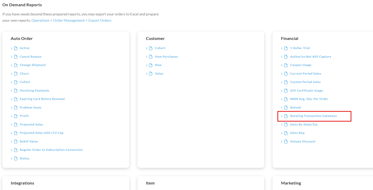The width and height of the screenshot is (373, 190).
Task: Open the Auto Order Cohort report
Action: (25, 82)
